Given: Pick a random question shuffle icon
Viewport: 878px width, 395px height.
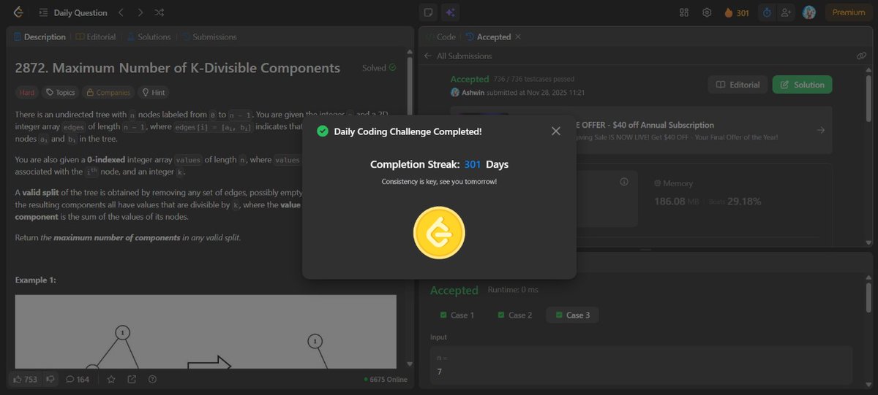Looking at the screenshot, I should [x=160, y=12].
